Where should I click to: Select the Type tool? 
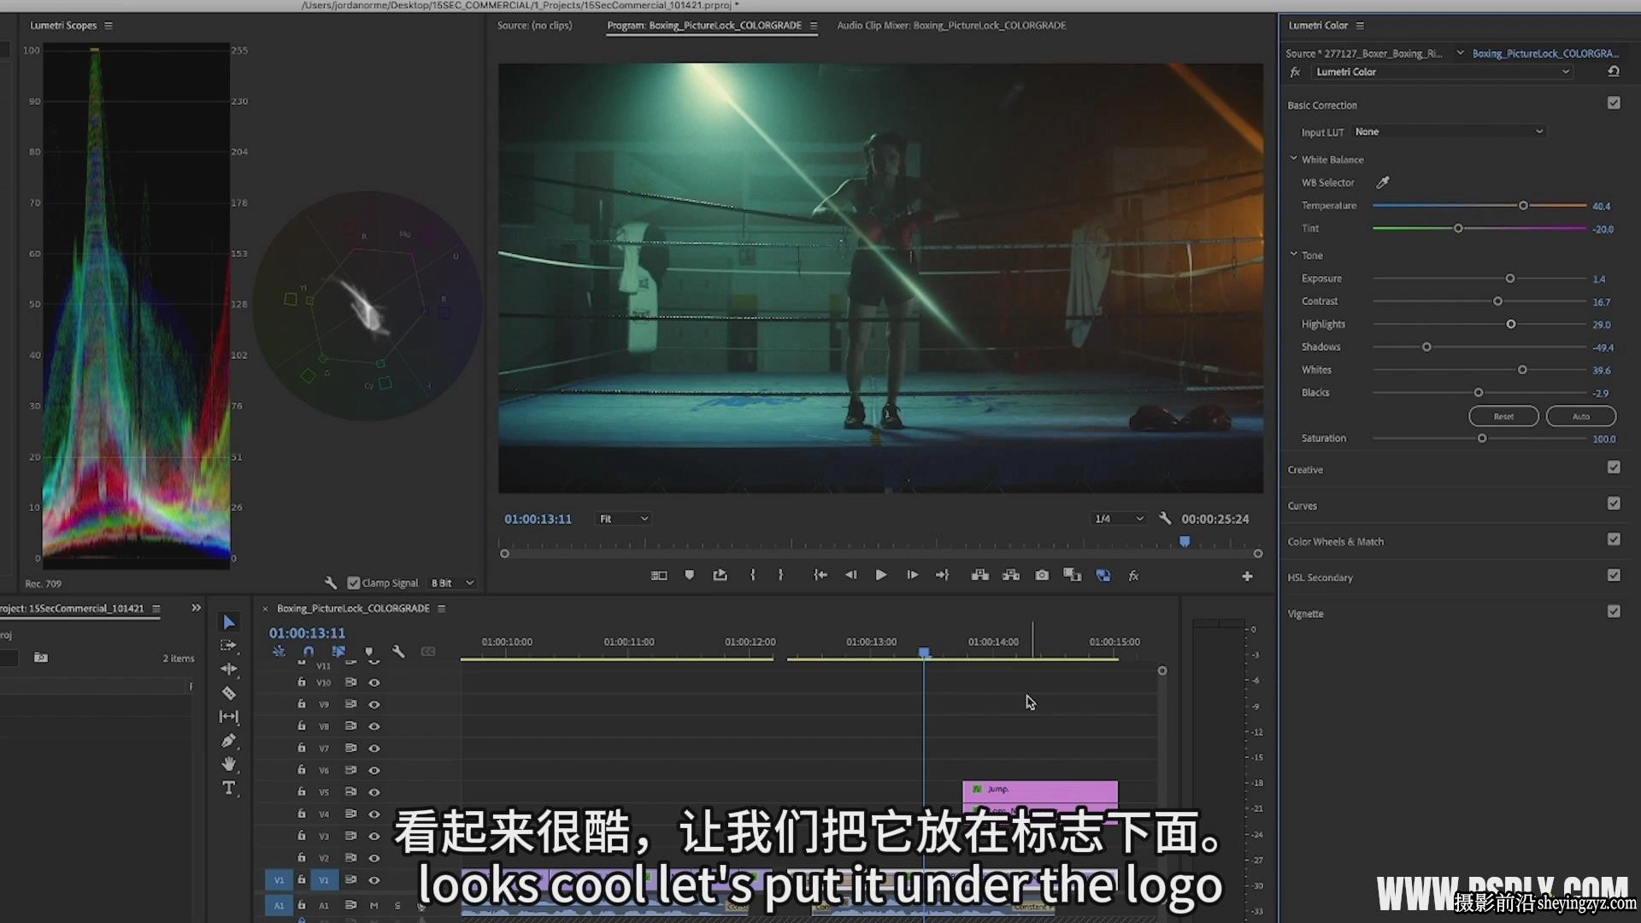(x=228, y=788)
